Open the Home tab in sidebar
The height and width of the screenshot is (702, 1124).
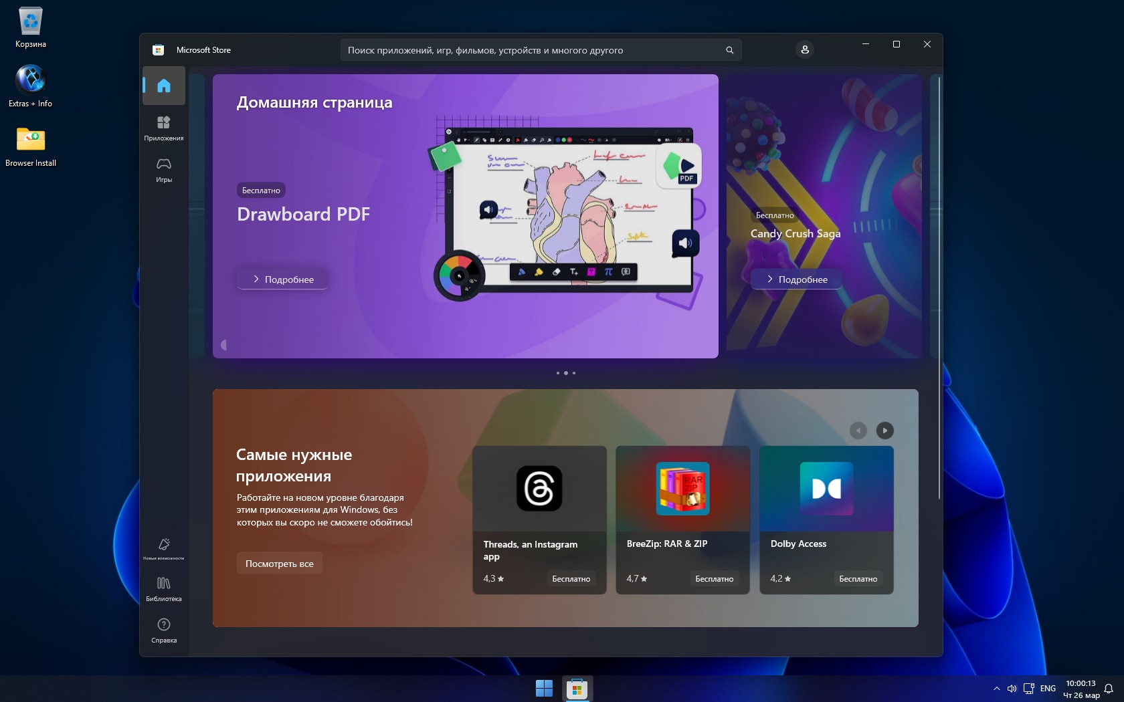(x=163, y=86)
